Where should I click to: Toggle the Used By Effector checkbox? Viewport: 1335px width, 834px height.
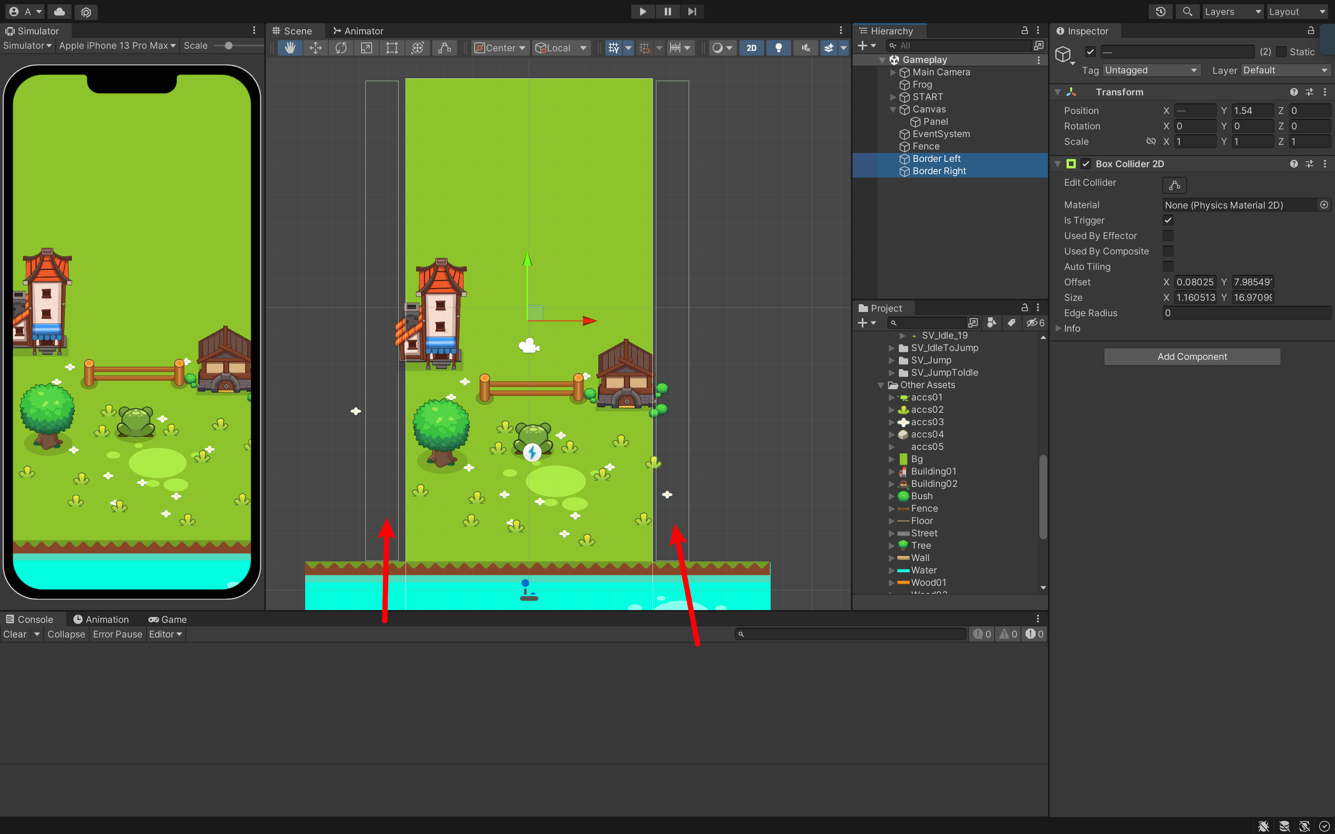click(1168, 236)
